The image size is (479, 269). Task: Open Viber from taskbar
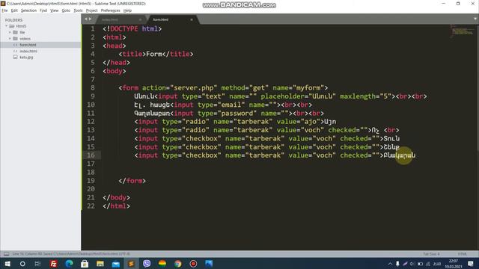point(147,264)
